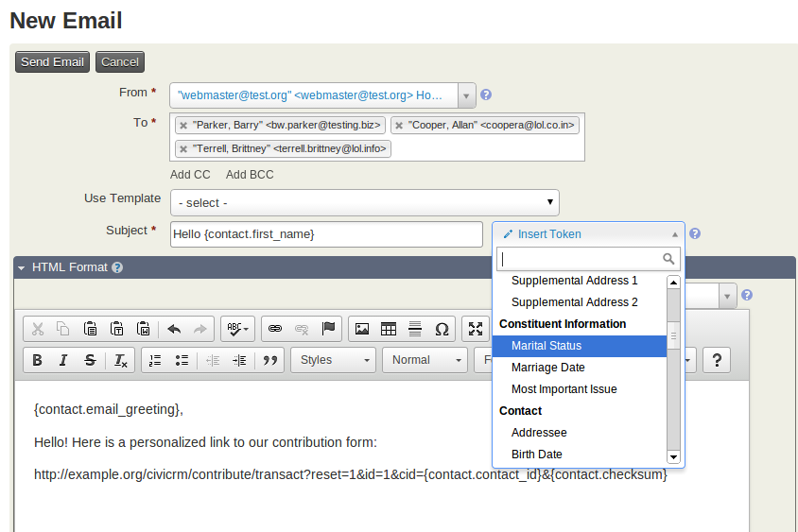Insert an image into the email body
Image resolution: width=798 pixels, height=532 pixels.
point(360,329)
